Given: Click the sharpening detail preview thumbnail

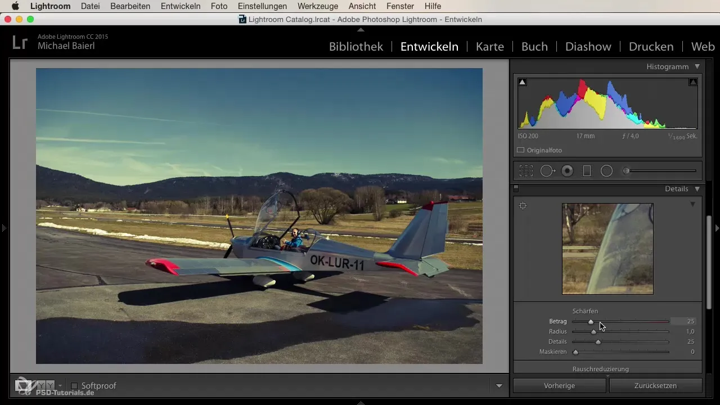Looking at the screenshot, I should click(607, 249).
